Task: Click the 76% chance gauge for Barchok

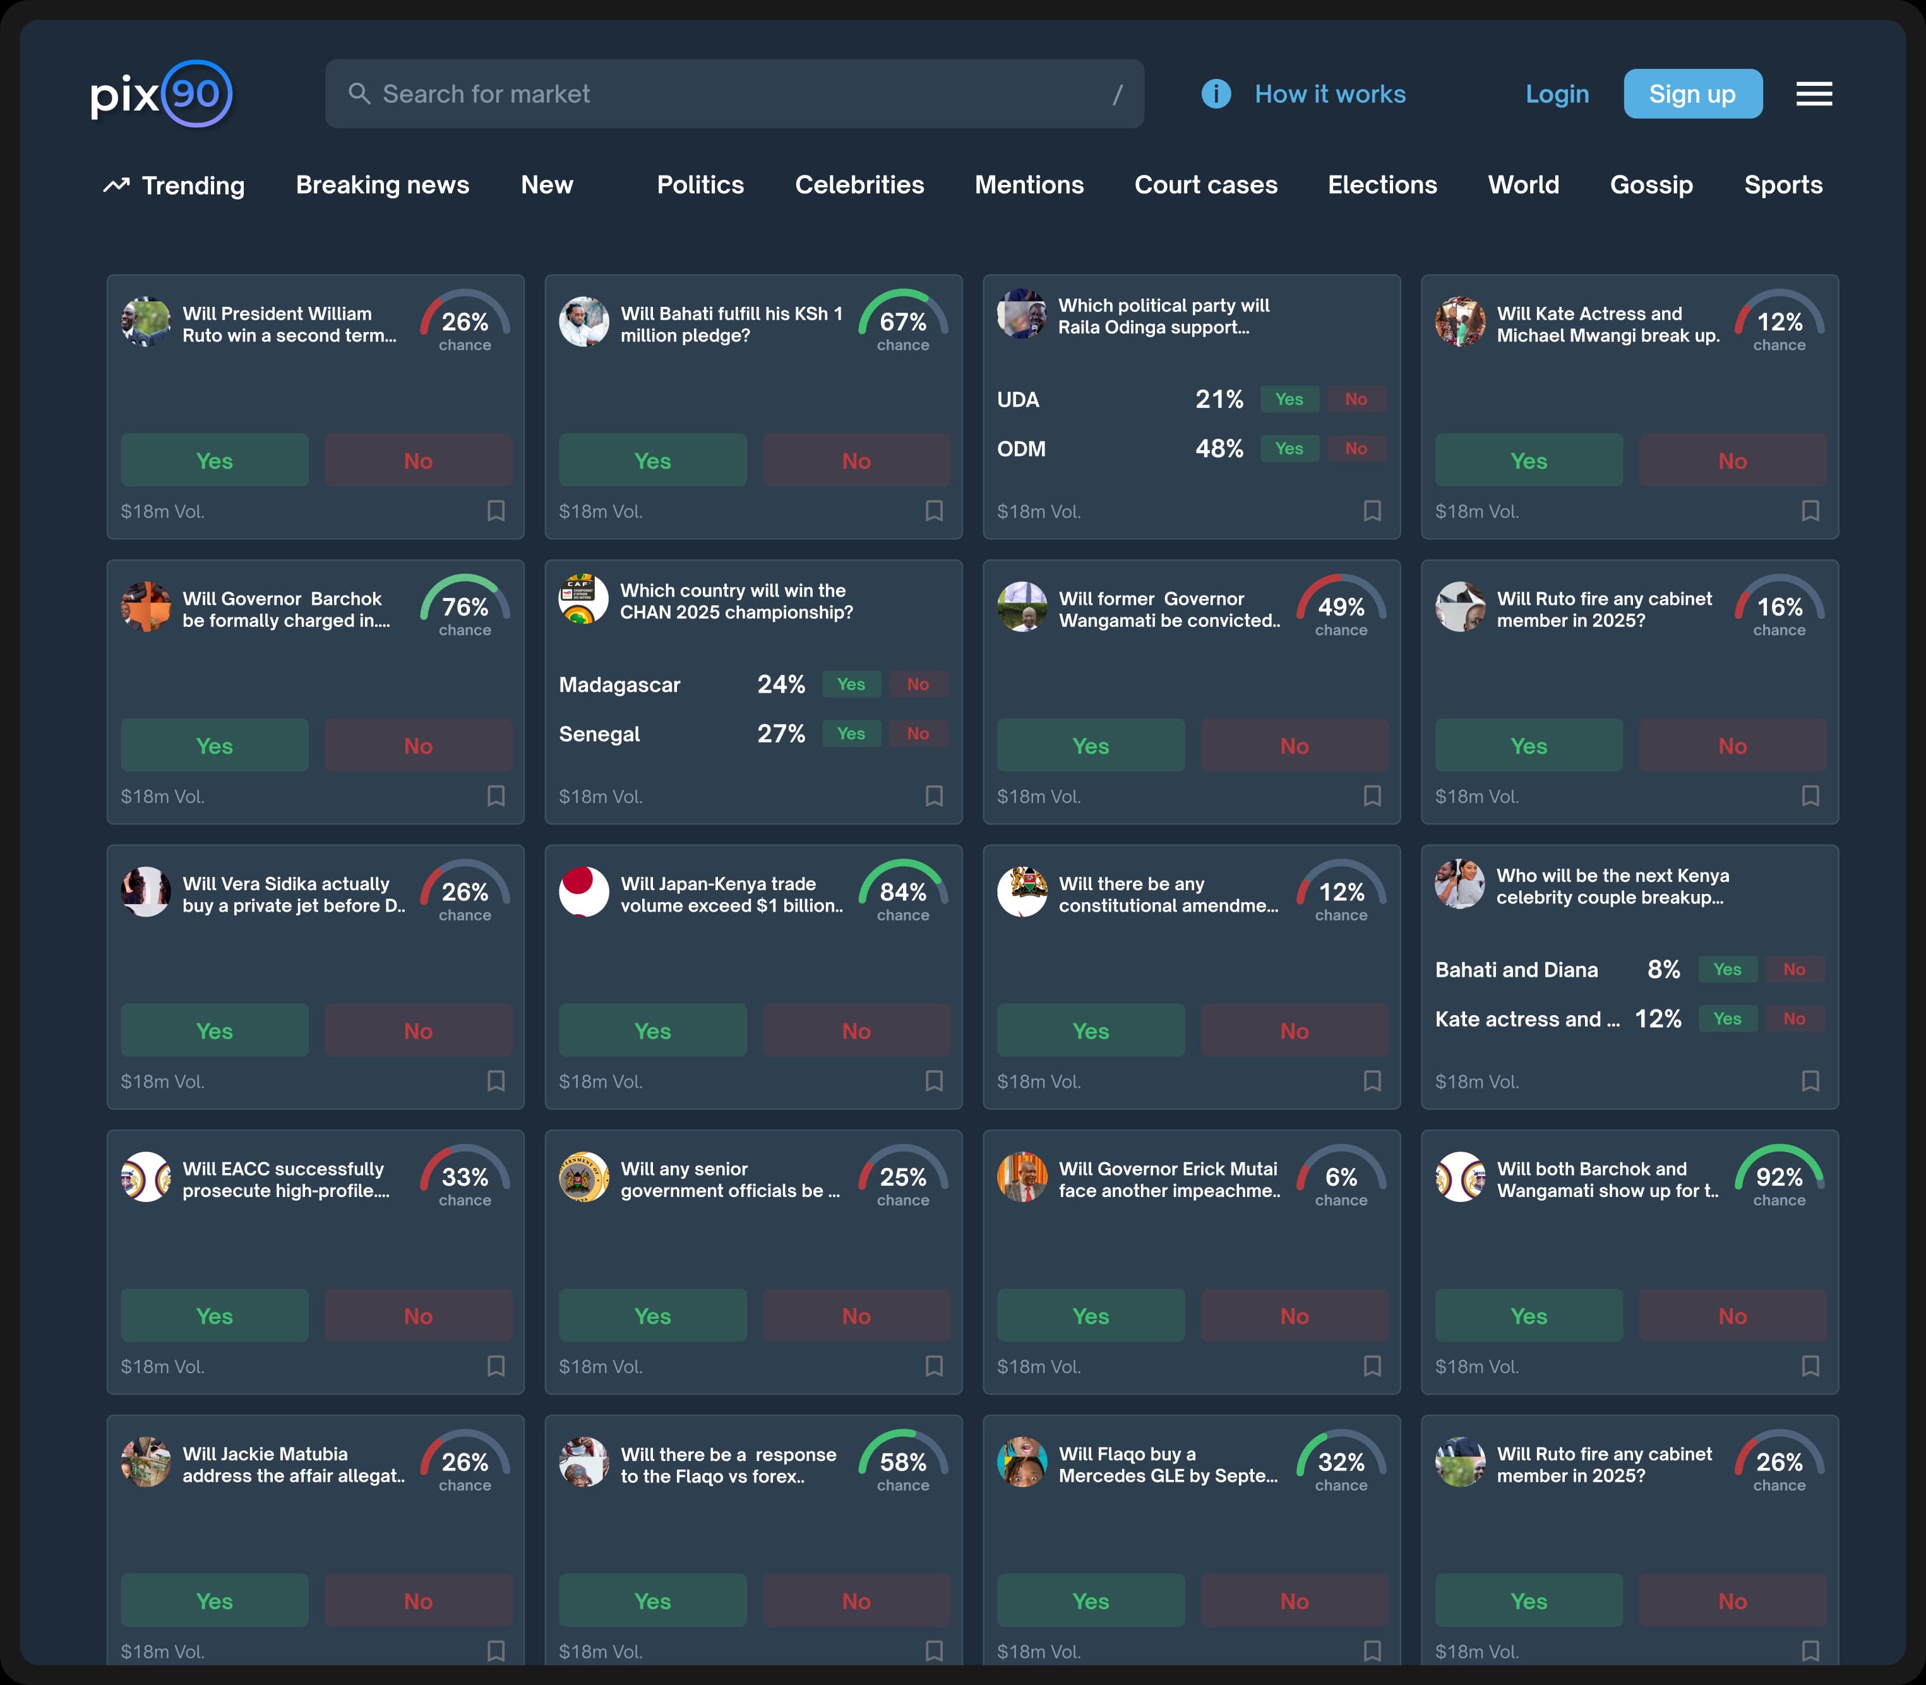Action: (465, 607)
